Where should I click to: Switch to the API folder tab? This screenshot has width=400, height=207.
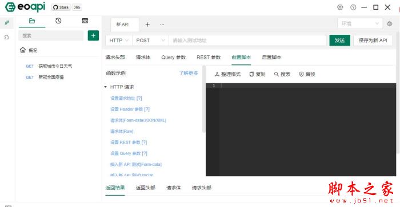(x=32, y=21)
